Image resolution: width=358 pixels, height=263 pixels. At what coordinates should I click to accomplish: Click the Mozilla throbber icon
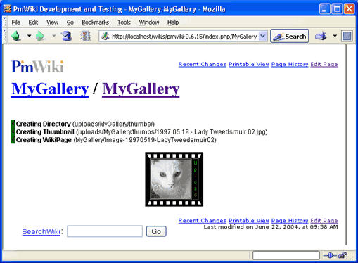[347, 36]
